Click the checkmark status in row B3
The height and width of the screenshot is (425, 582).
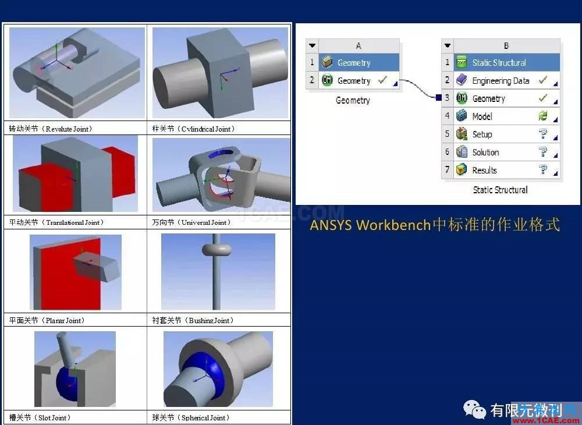pos(542,98)
